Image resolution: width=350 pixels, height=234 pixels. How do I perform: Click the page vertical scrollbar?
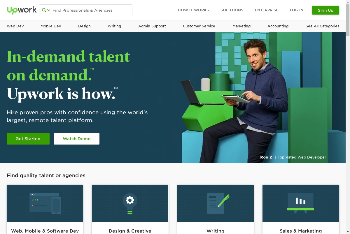coord(348,117)
